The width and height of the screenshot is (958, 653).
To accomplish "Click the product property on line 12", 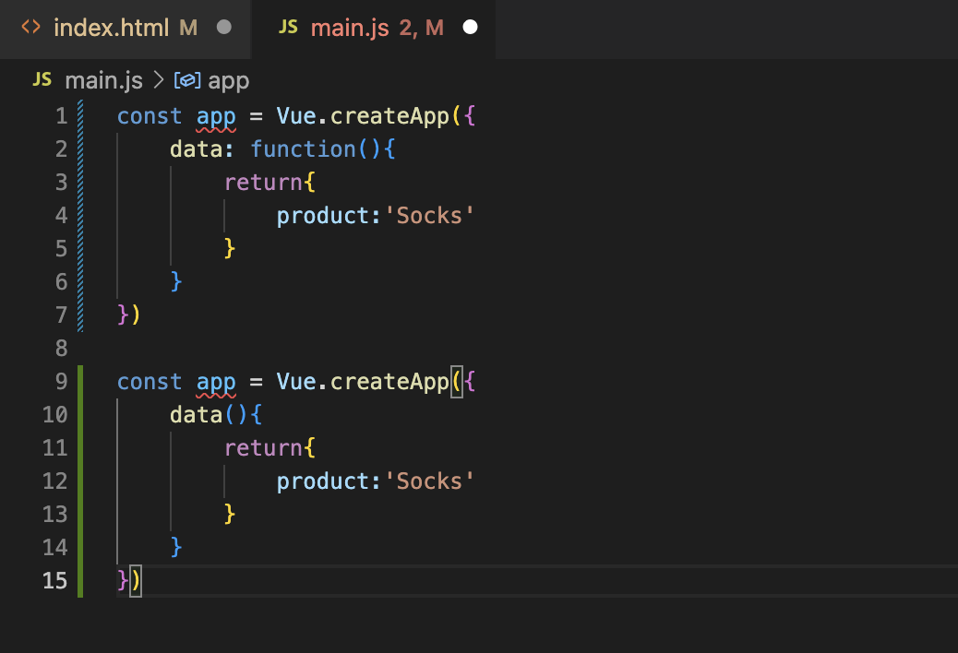I will click(323, 481).
